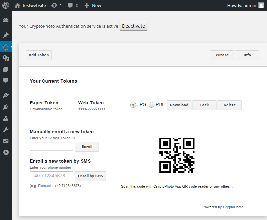Visit site via testwebsite home icon
Image resolution: width=267 pixels, height=220 pixels.
point(17,5)
